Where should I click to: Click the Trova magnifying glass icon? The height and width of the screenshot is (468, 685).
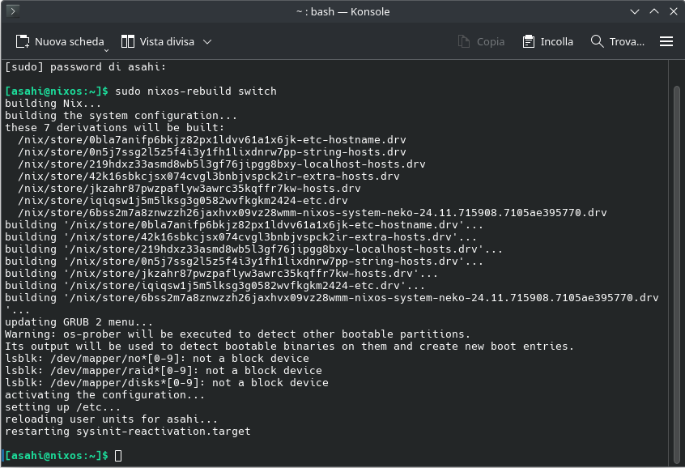coord(598,41)
